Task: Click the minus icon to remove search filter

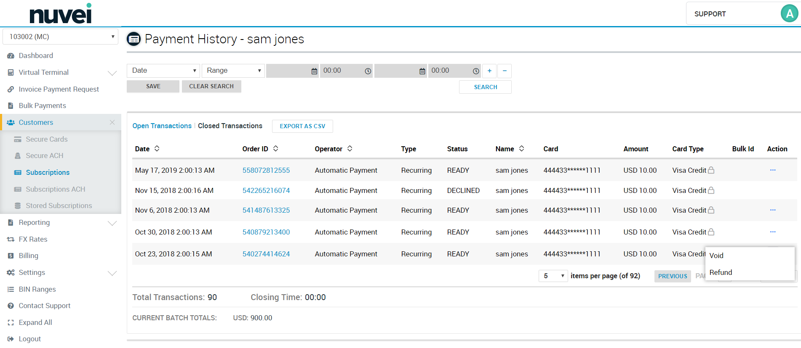Action: (505, 71)
